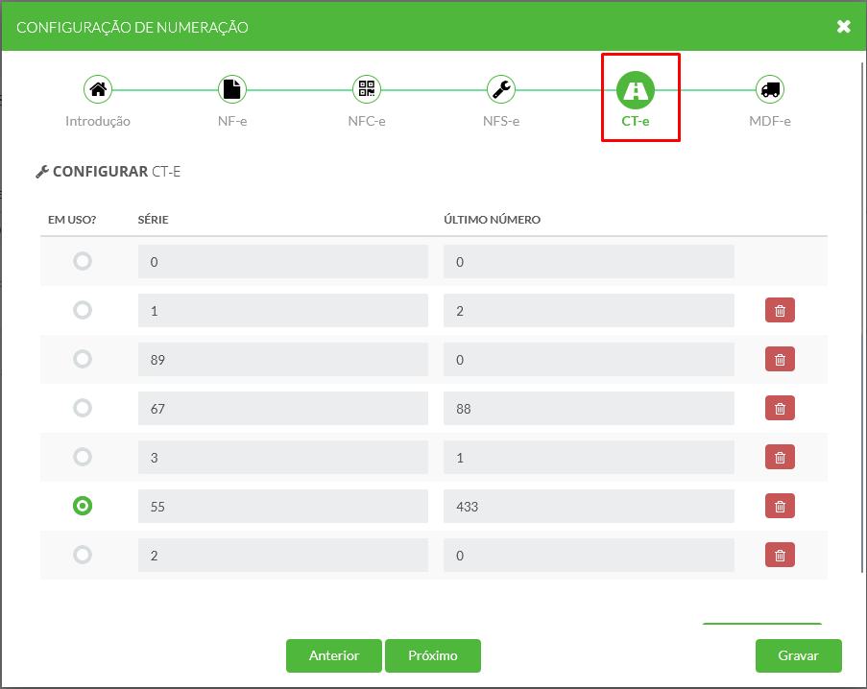Screen dimensions: 867x689
Task: Go to the Introdução step house icon
Action: [x=98, y=89]
